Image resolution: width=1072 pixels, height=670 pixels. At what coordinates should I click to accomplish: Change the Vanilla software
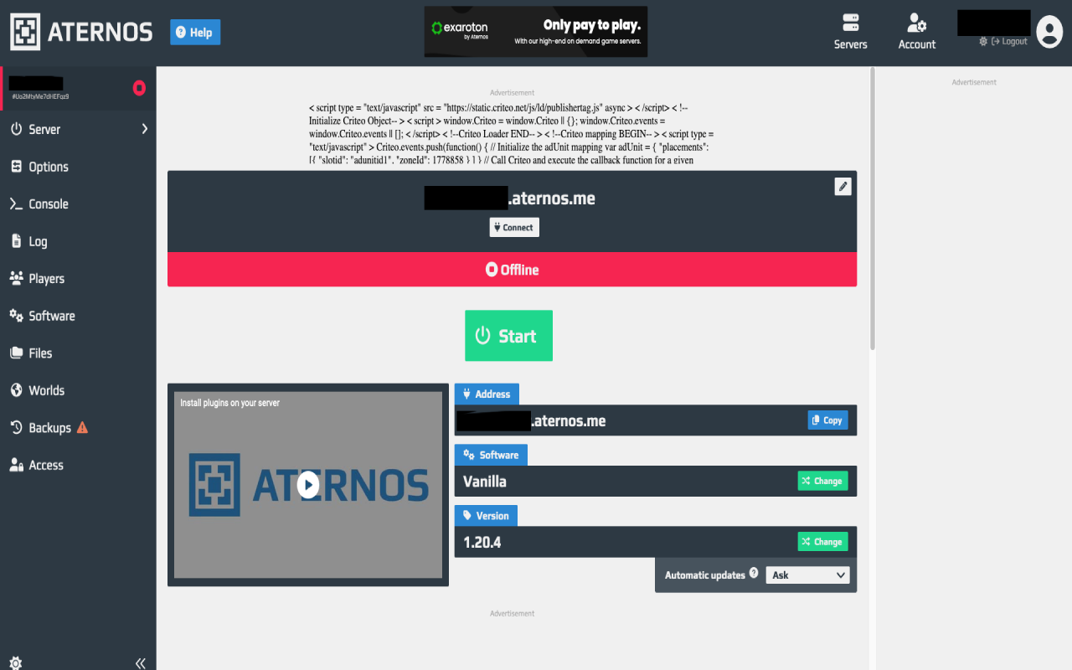pos(822,481)
